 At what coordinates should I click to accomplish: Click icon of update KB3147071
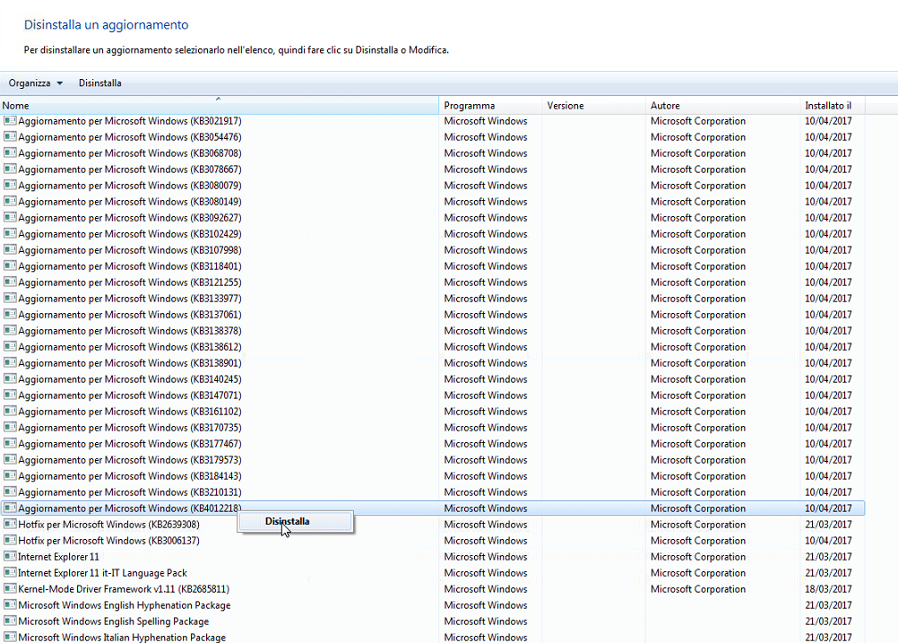coord(10,395)
